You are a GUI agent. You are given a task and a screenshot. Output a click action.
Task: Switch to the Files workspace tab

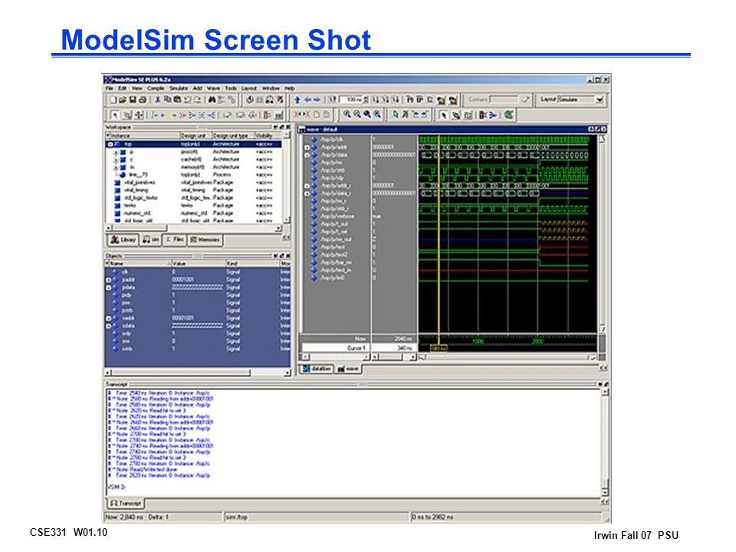(x=175, y=240)
